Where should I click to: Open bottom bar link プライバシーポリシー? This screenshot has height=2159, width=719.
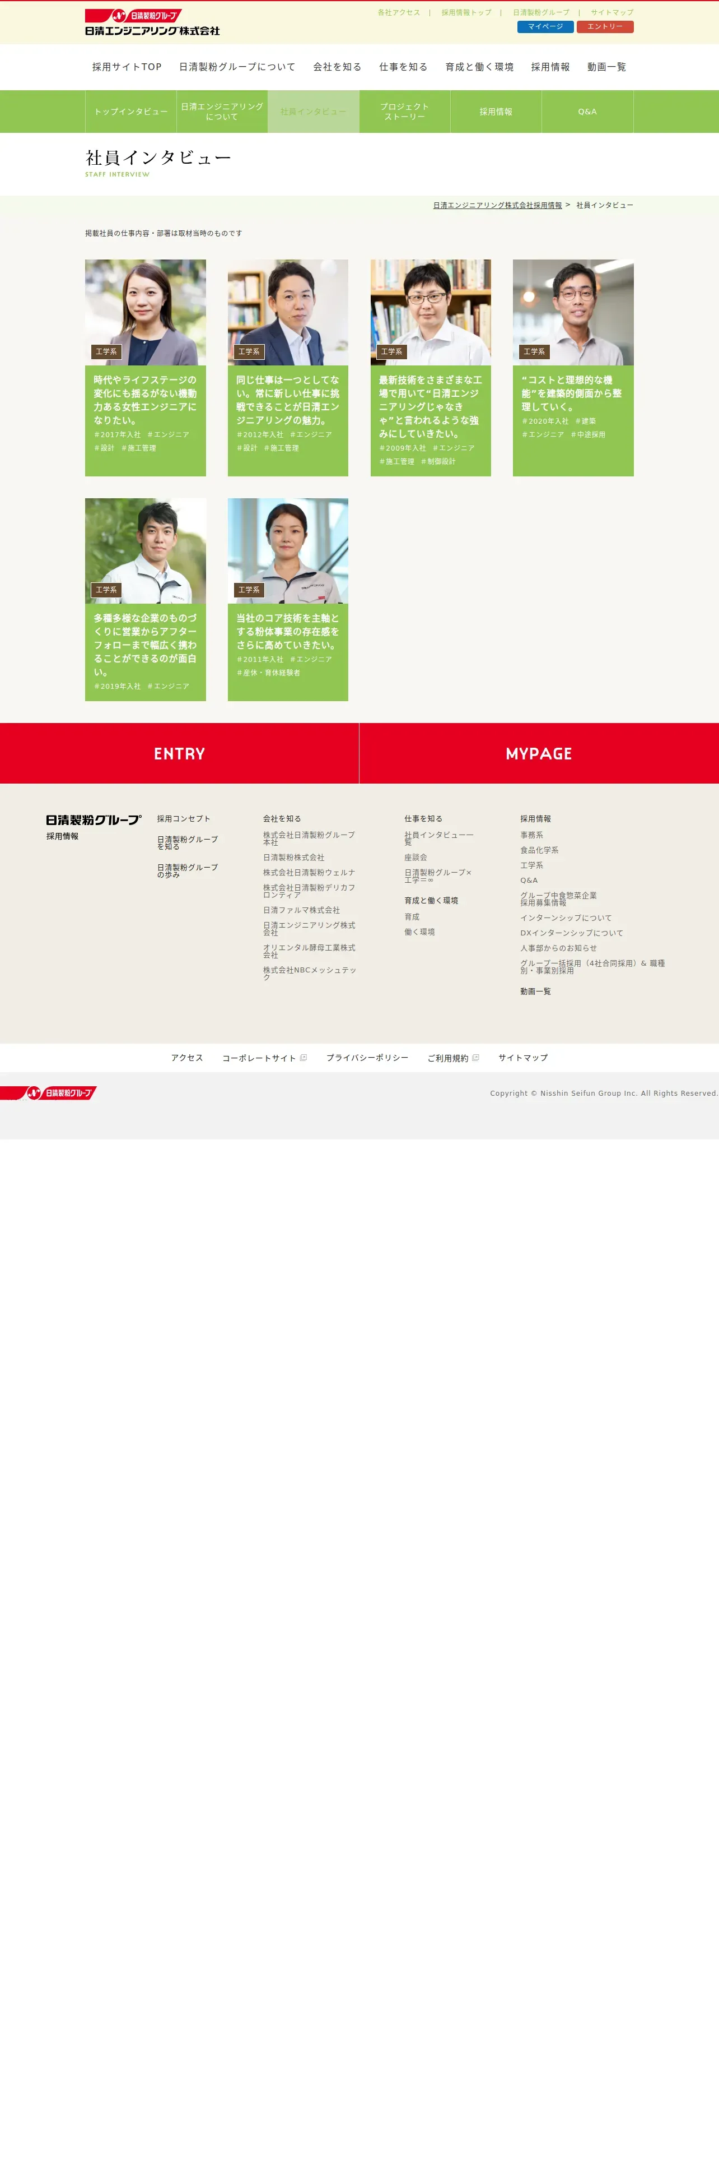[x=367, y=1058]
